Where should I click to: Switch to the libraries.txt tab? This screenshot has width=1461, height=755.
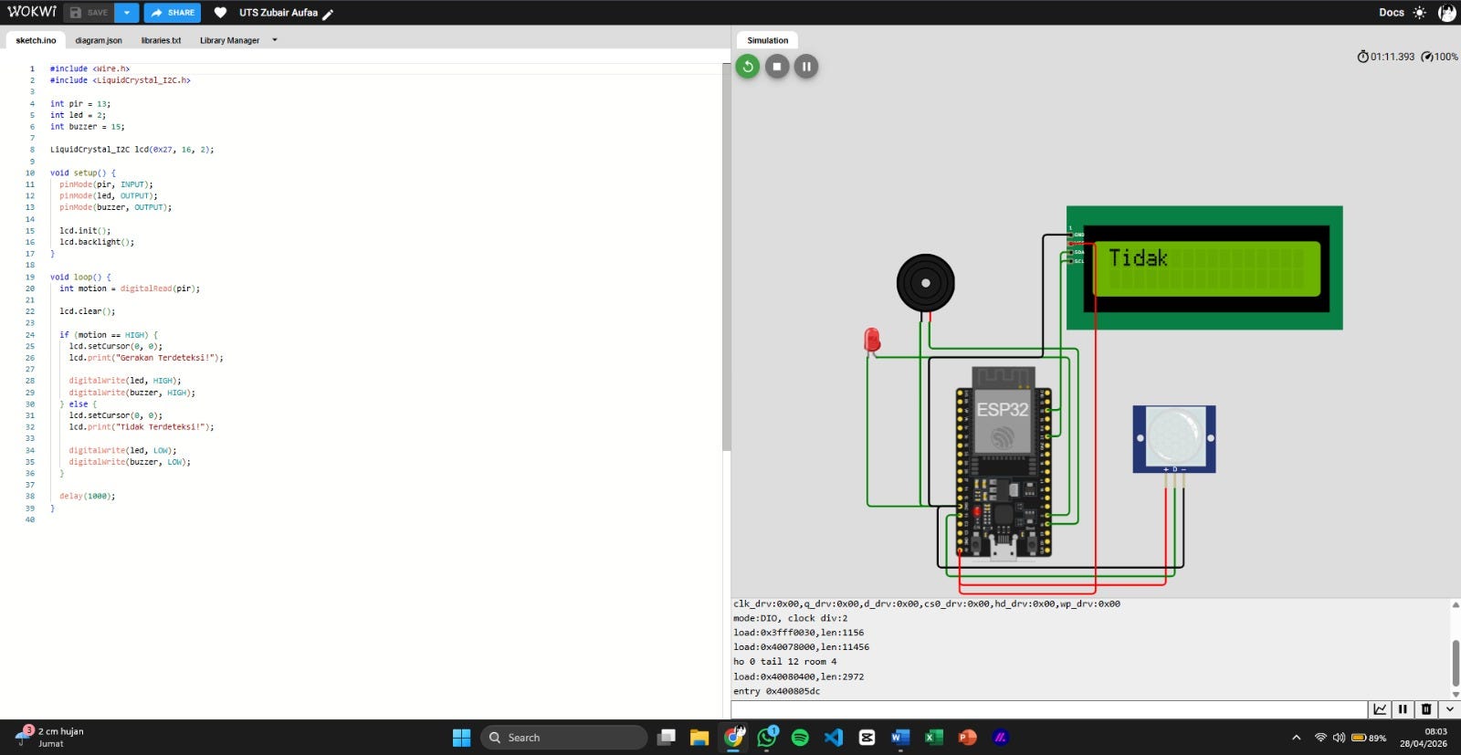coord(161,40)
